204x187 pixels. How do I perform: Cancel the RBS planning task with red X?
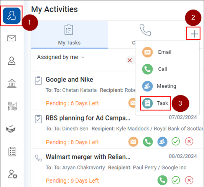(189, 142)
